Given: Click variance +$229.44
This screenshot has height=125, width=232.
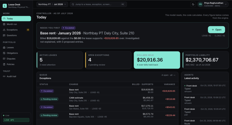Looking at the screenshot, I should point(170,115).
